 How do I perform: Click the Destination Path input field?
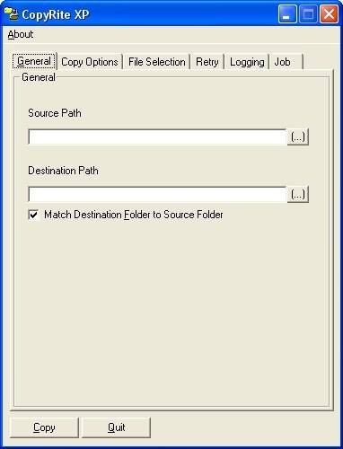[157, 195]
